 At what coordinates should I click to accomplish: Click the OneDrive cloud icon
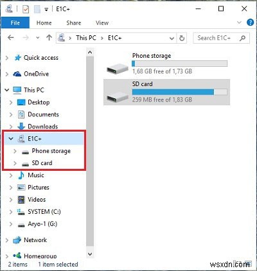point(17,74)
